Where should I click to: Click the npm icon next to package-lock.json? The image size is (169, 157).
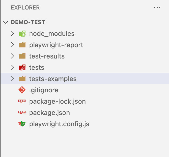[x=22, y=101]
